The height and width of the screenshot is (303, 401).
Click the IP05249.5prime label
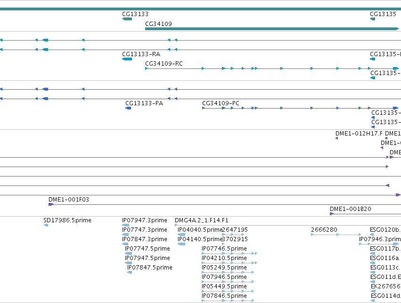point(224,268)
